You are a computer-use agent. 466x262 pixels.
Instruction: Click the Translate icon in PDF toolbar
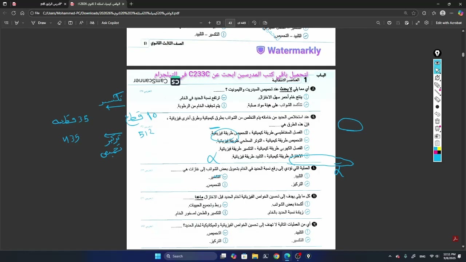(x=92, y=23)
